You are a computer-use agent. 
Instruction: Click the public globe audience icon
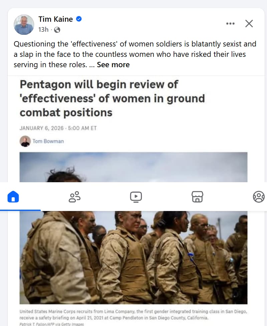[x=57, y=30]
